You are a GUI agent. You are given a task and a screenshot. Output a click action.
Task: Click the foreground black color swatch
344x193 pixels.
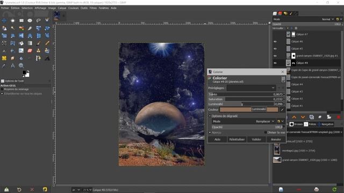[x=24, y=73]
